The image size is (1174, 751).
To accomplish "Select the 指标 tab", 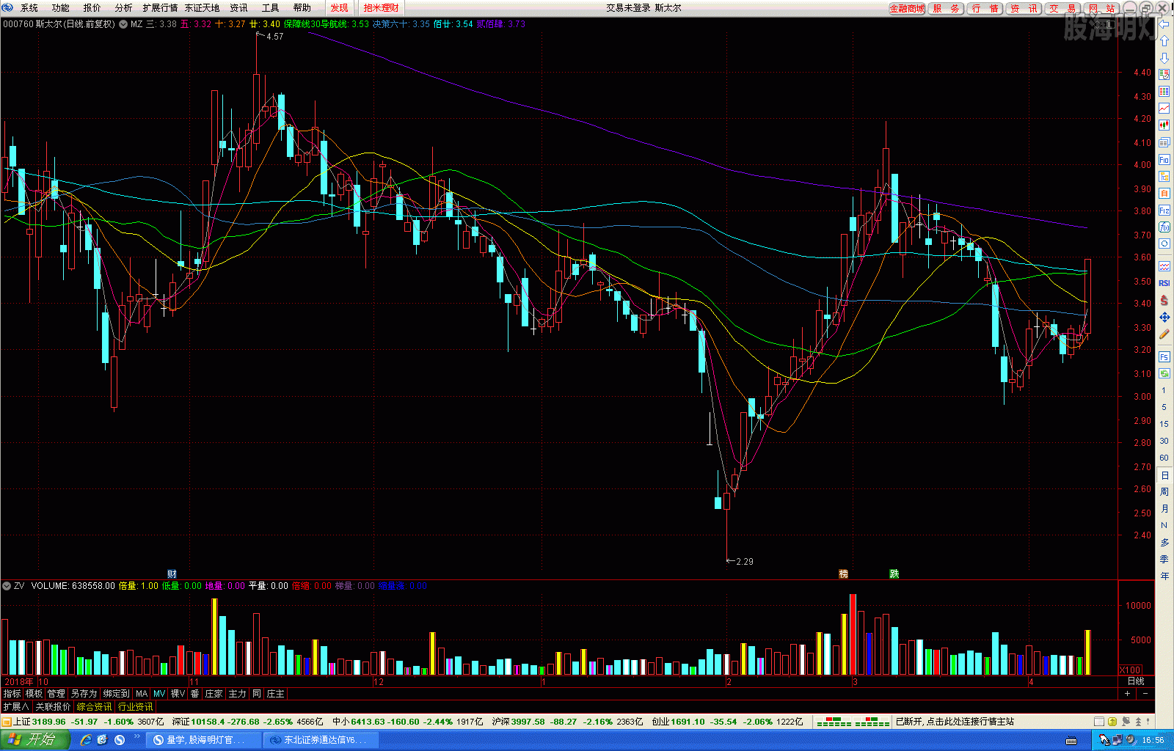I will click(12, 694).
